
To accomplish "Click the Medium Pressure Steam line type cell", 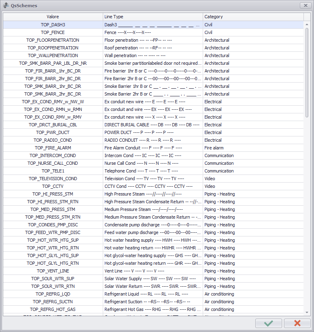I will 153,209.
